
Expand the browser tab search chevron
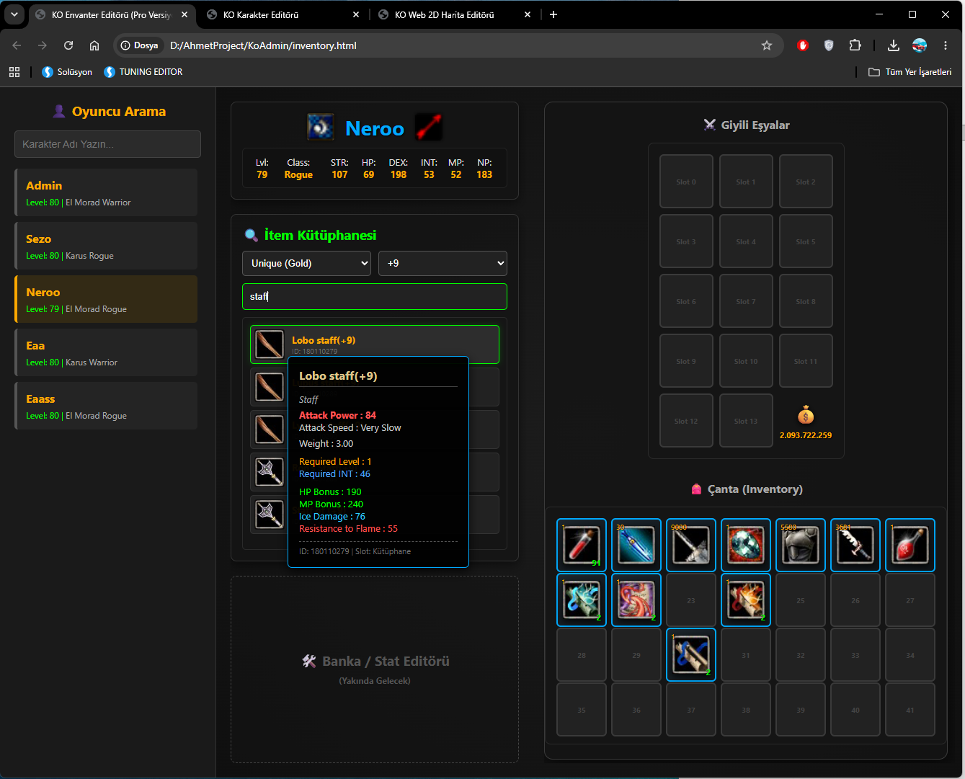14,14
